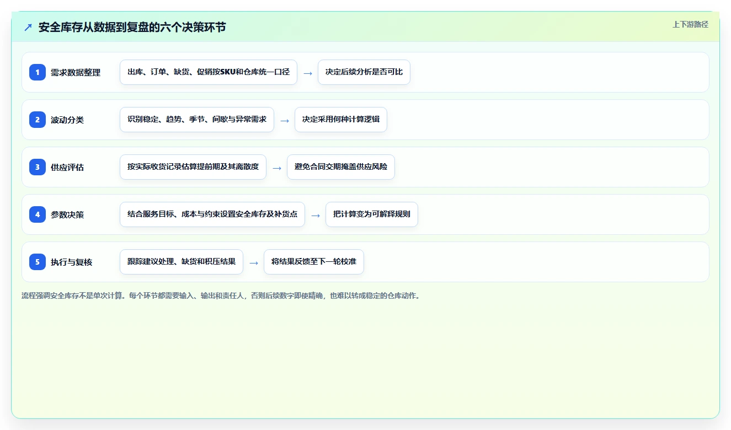
Task: Click the box 避免合同交期掩盖供应风险
Action: (341, 167)
